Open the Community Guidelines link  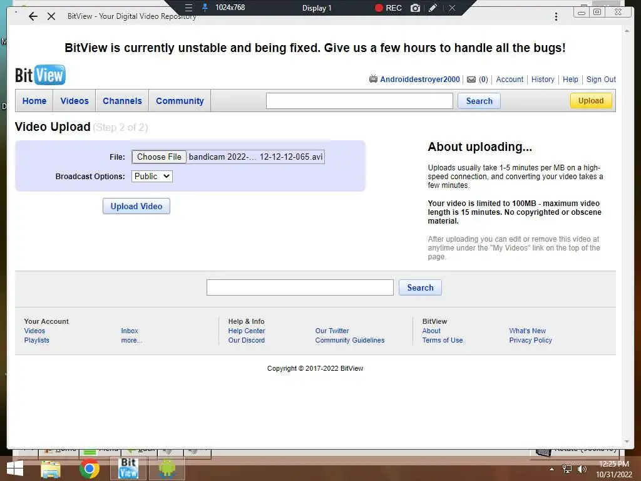(349, 340)
